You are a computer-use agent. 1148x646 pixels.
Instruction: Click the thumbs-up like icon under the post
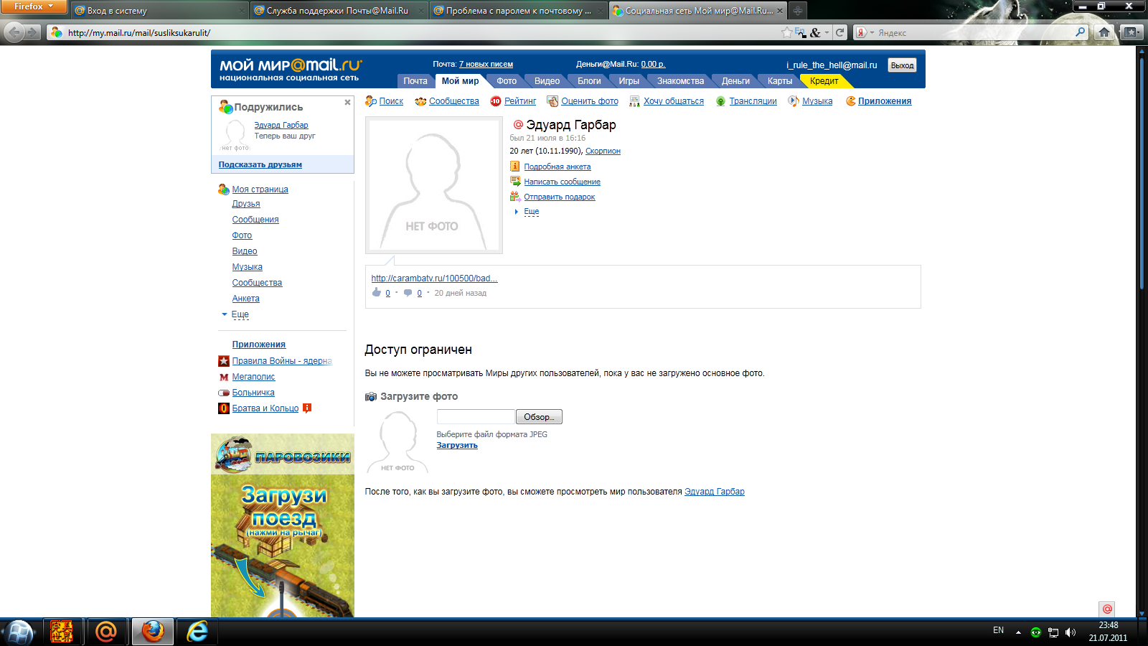click(377, 292)
